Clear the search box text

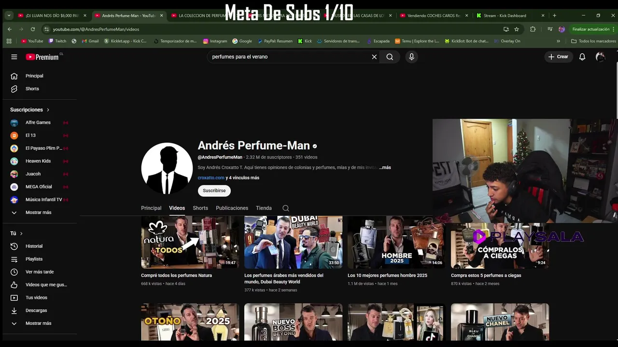(374, 57)
